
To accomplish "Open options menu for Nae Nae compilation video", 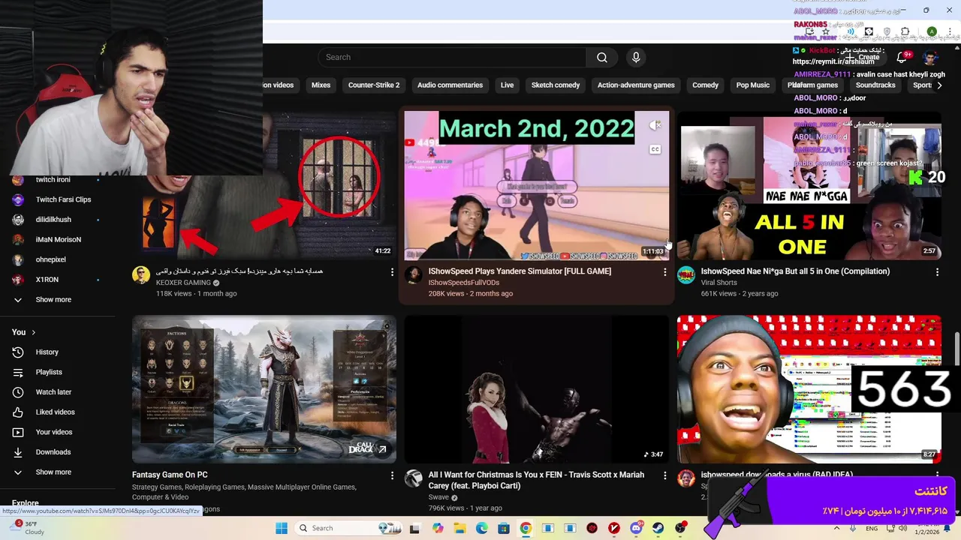I will pos(937,272).
